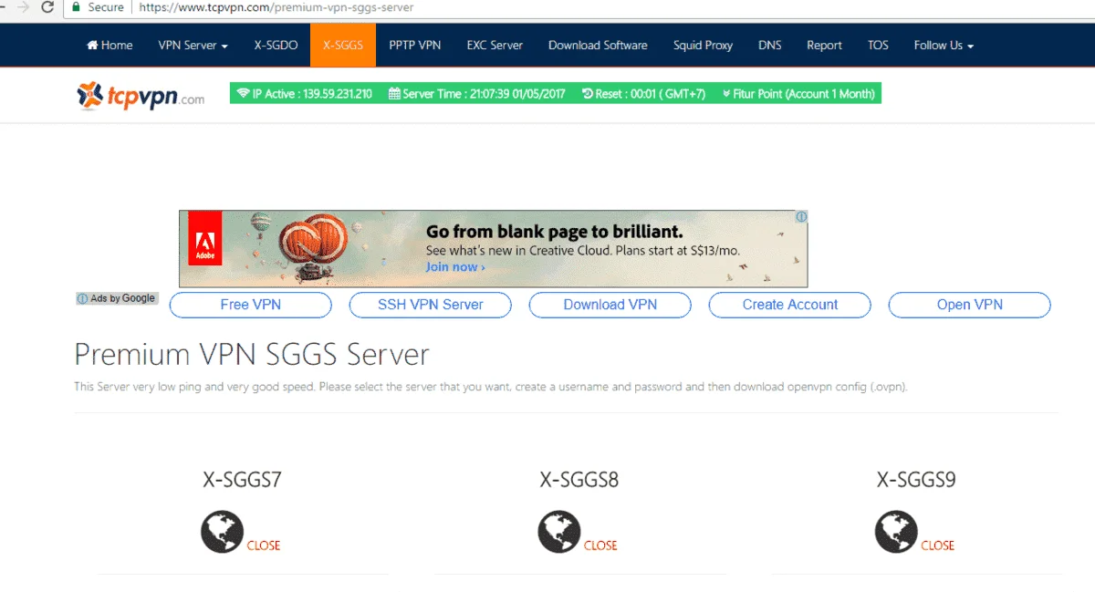Click the IP Active wifi icon

[x=243, y=94]
